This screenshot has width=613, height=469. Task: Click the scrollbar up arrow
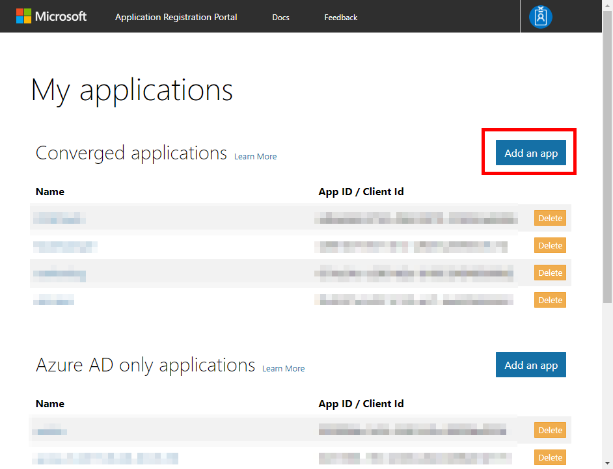607,5
